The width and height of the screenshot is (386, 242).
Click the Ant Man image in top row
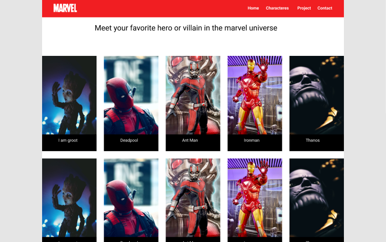coord(193,95)
